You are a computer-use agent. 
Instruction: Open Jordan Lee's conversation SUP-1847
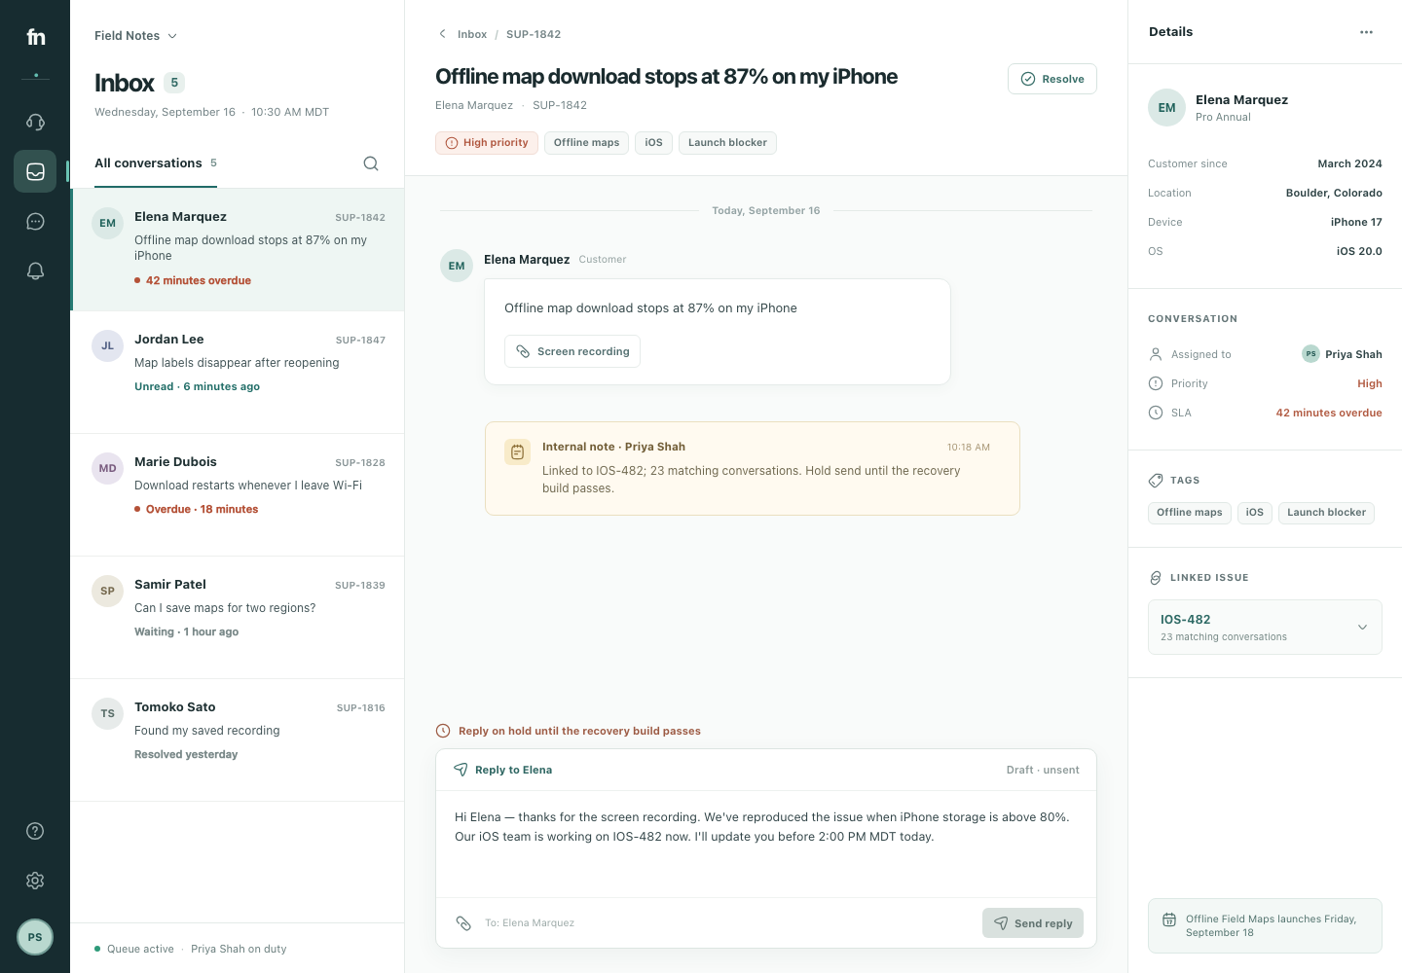pyautogui.click(x=238, y=372)
